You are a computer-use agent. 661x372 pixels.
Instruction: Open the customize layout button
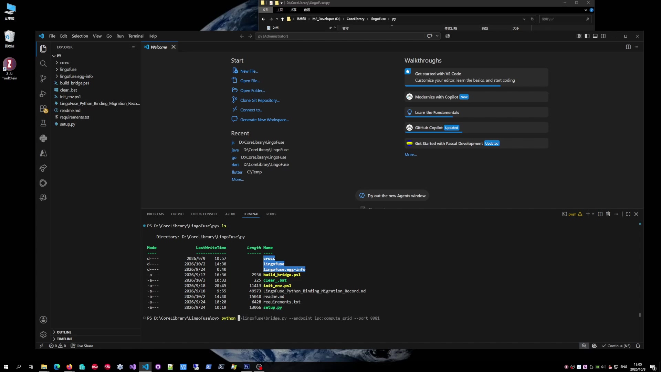[579, 36]
